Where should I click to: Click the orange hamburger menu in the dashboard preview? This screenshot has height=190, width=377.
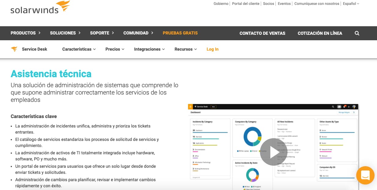pos(190,107)
